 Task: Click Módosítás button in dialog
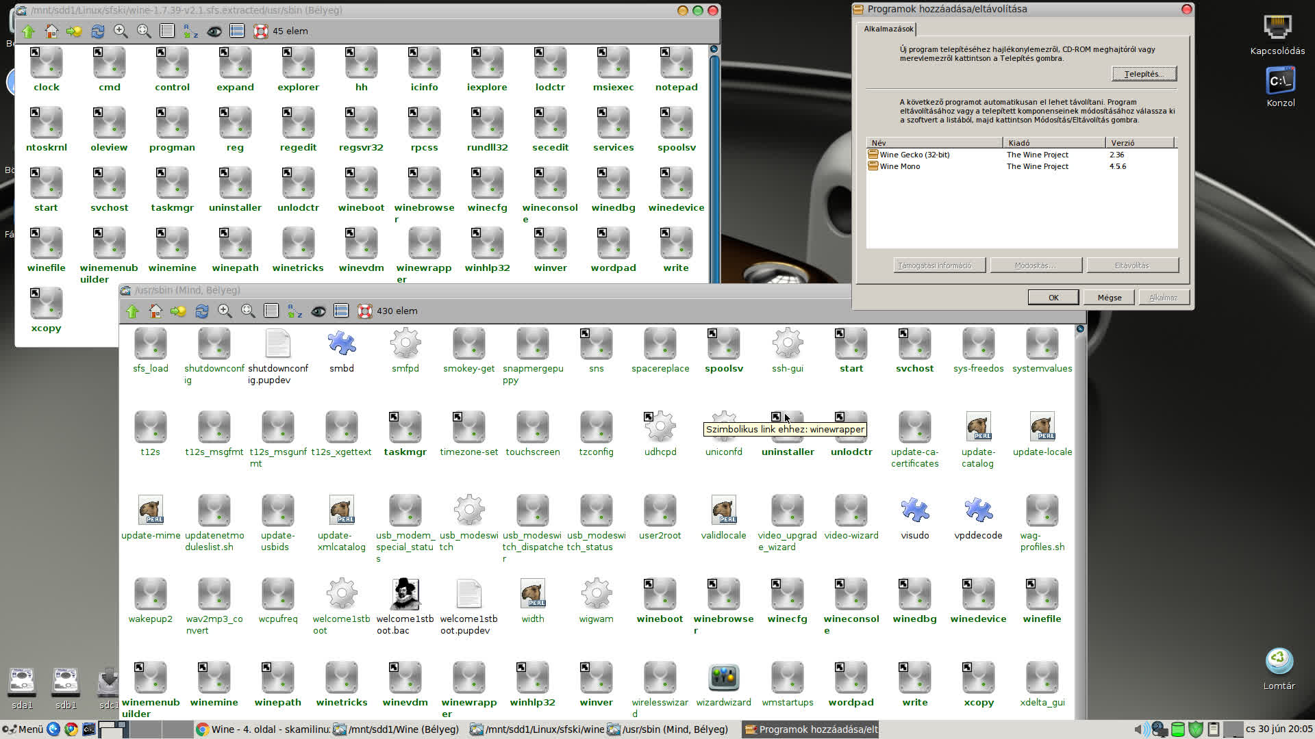1034,264
